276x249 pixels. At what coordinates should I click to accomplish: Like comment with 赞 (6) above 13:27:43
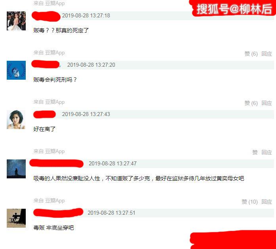tap(251, 103)
